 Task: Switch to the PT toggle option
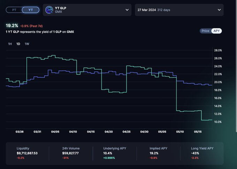tap(14, 10)
